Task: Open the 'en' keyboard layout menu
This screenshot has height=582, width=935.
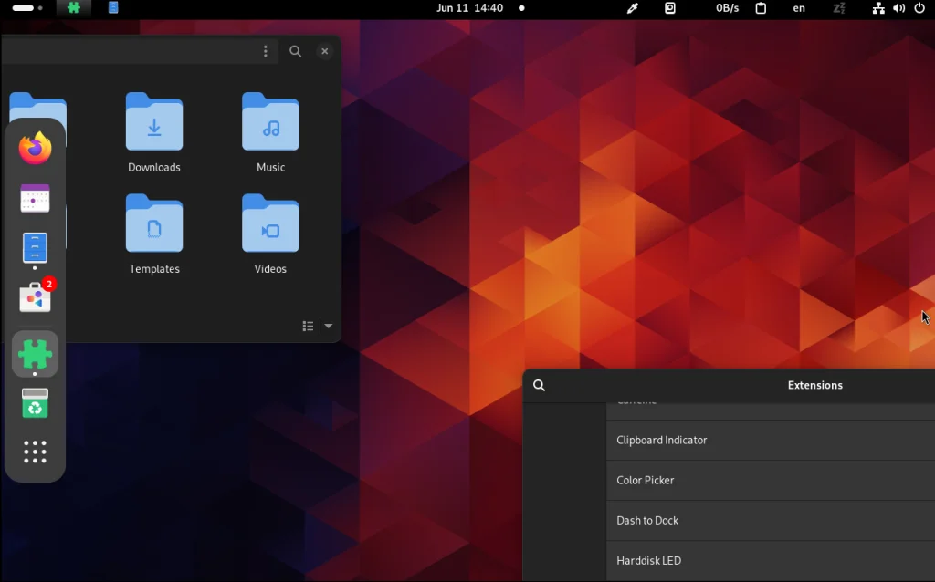Action: click(x=799, y=8)
